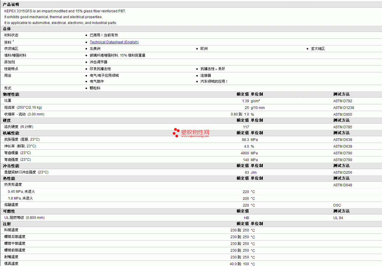Click the sentence 'It is applicable to automotive'
Image resolution: width=382 pixels, height=266 pixels.
tap(60, 23)
